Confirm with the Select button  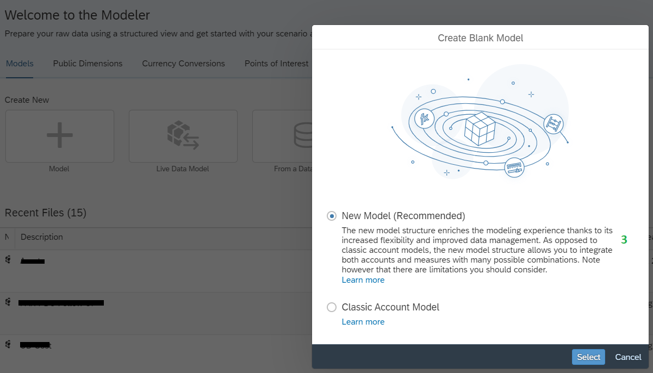click(588, 357)
